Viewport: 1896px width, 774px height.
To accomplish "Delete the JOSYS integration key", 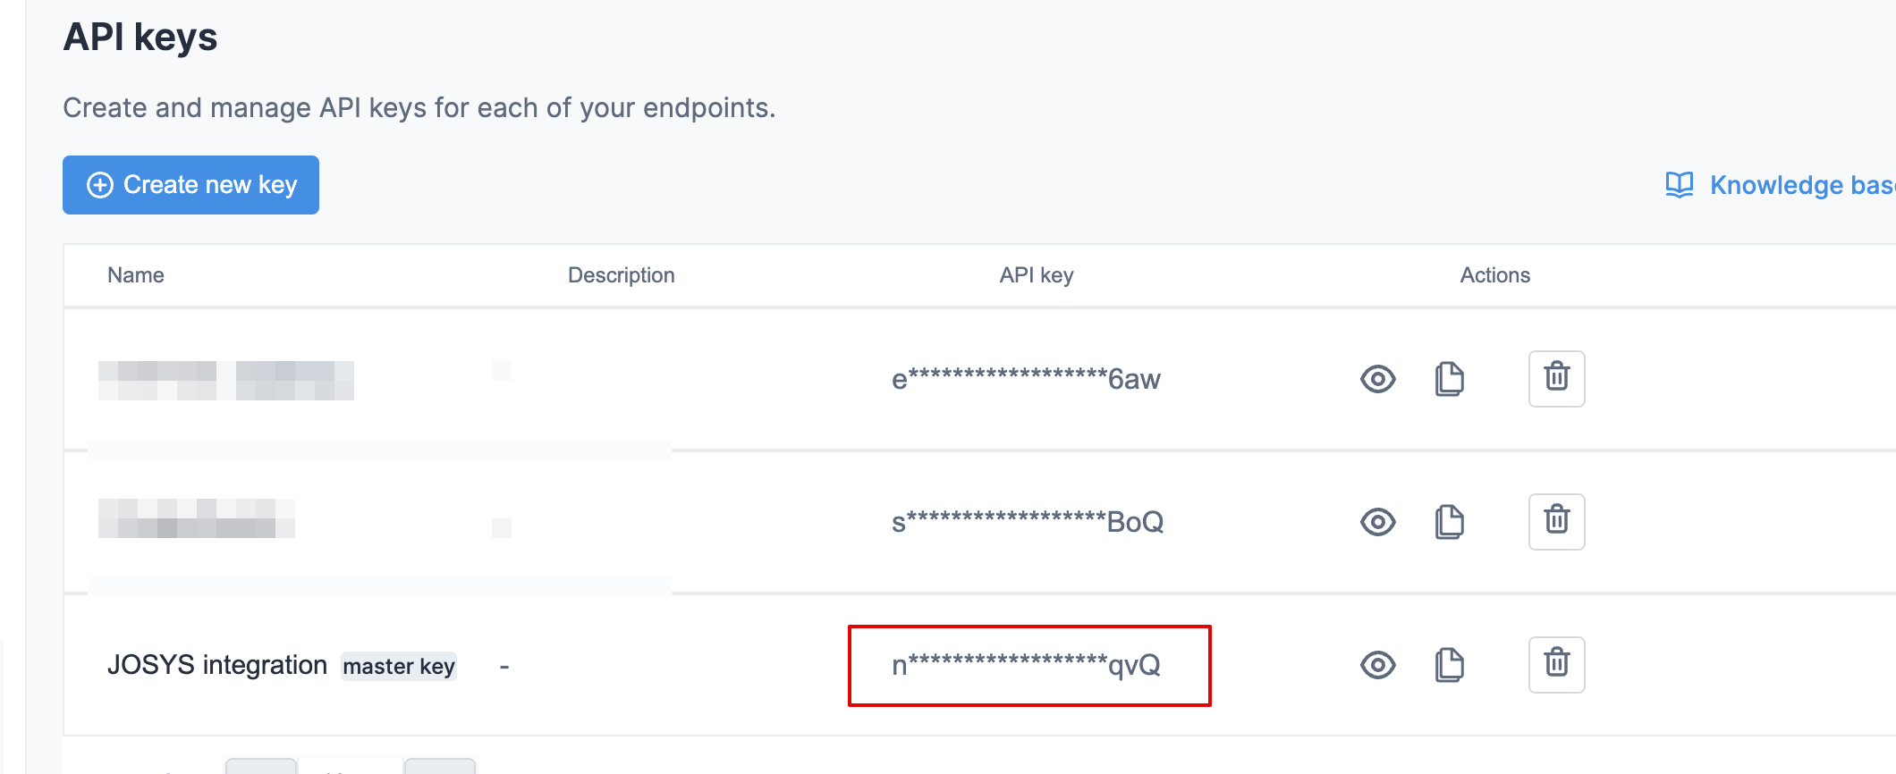I will point(1556,664).
